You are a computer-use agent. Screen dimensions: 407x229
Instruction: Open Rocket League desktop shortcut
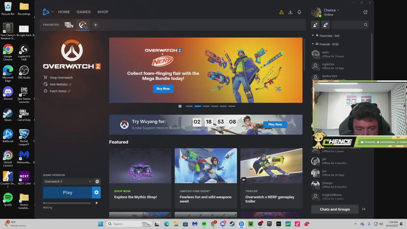[x=24, y=137]
